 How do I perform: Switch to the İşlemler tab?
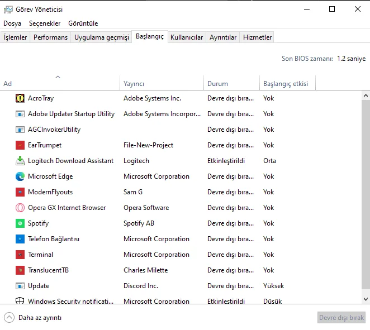(x=15, y=37)
